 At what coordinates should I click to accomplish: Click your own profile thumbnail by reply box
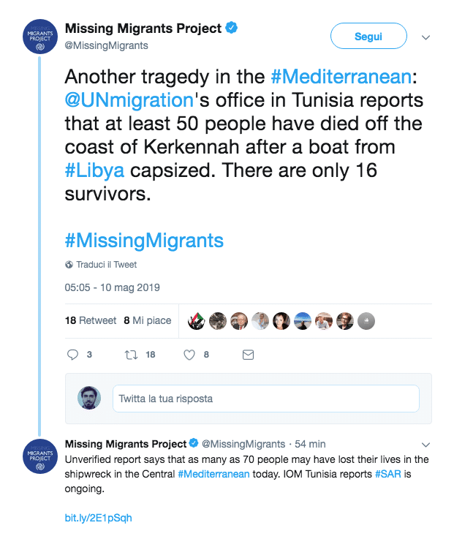click(x=88, y=398)
